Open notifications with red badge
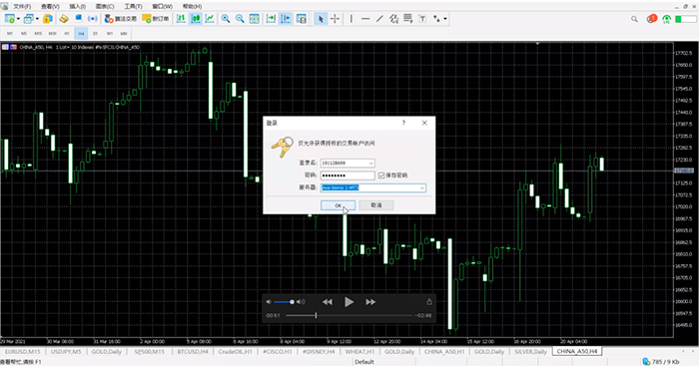699x366 pixels. (651, 19)
